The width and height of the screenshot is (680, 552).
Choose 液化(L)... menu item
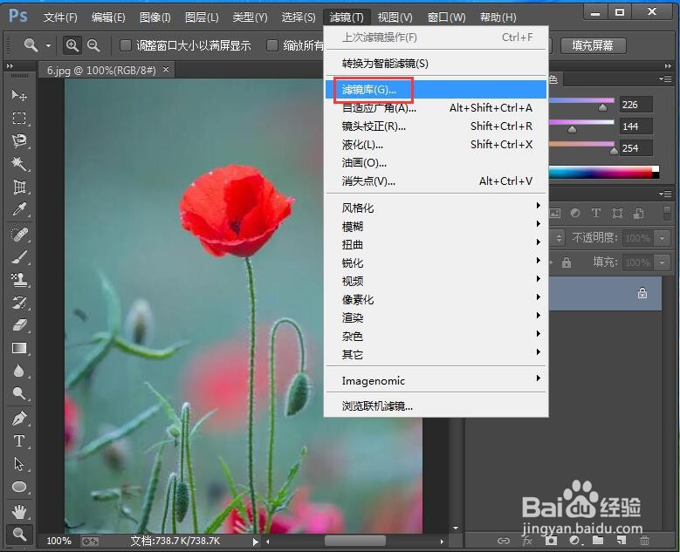click(x=436, y=144)
